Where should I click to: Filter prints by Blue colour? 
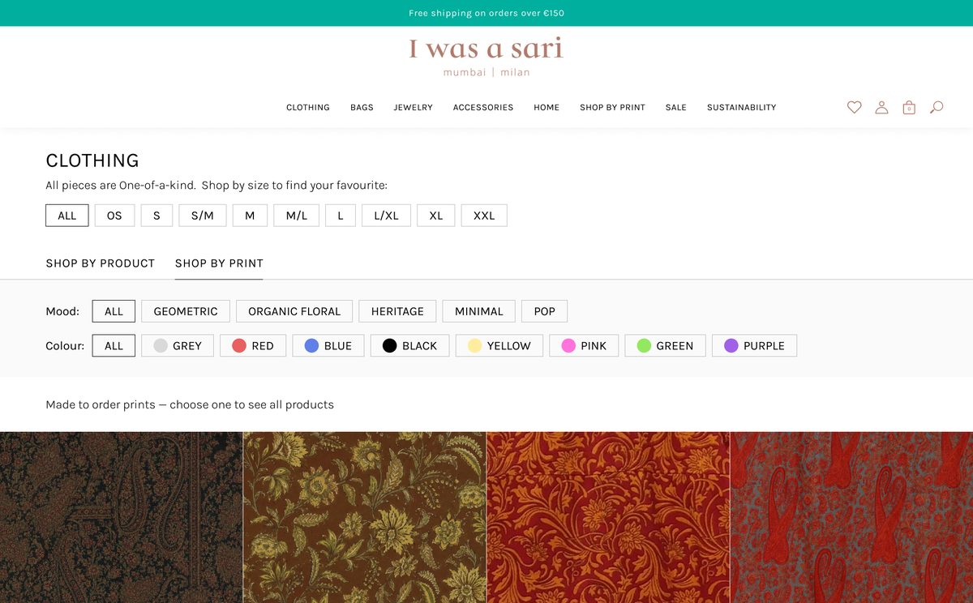pos(328,345)
